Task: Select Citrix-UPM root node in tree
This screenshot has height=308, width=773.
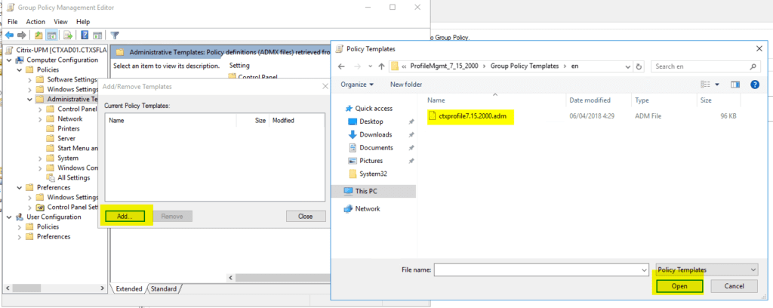Action: point(61,51)
